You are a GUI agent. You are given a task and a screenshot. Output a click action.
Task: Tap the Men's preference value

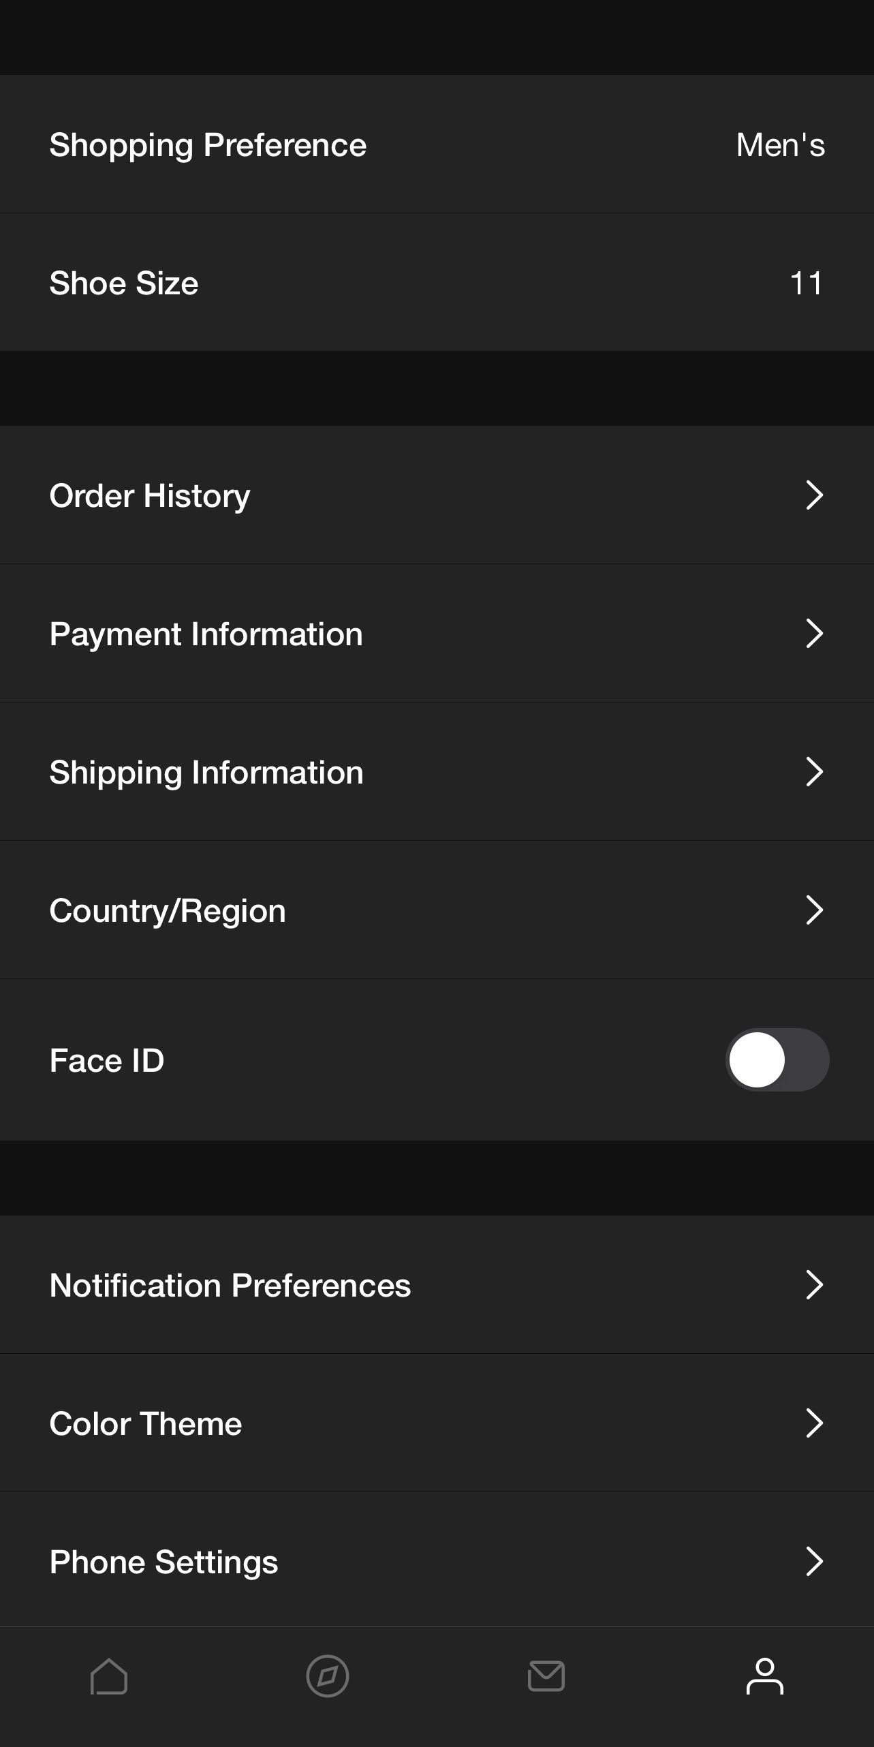(x=780, y=145)
